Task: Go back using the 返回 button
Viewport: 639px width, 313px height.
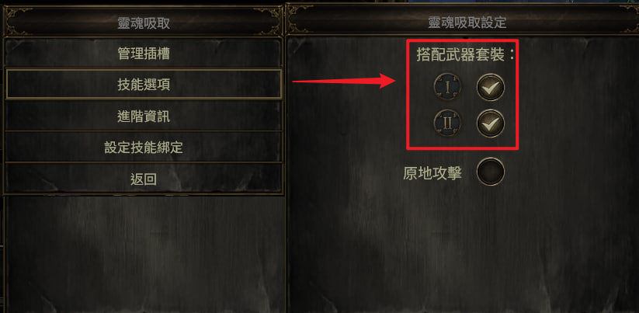Action: 144,179
